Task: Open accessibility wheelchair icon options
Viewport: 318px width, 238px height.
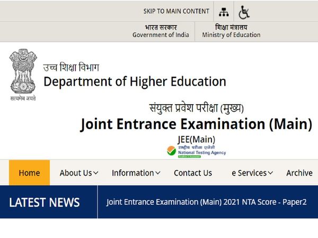Action: point(244,12)
